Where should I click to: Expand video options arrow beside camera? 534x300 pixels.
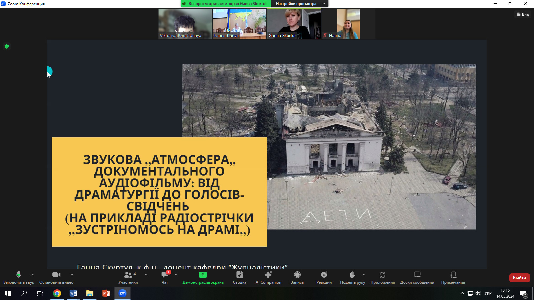72,275
